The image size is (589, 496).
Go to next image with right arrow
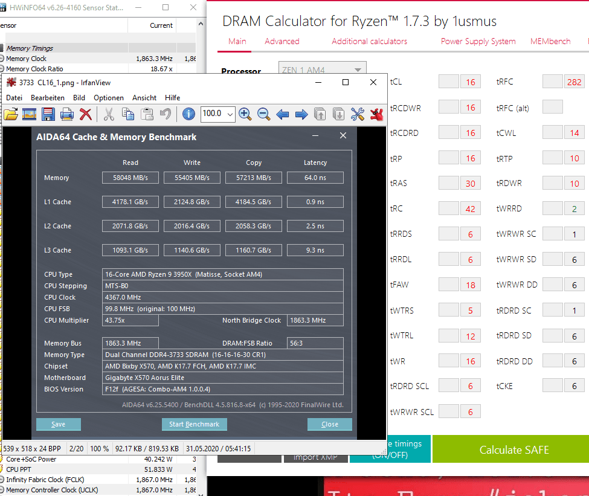pos(301,114)
